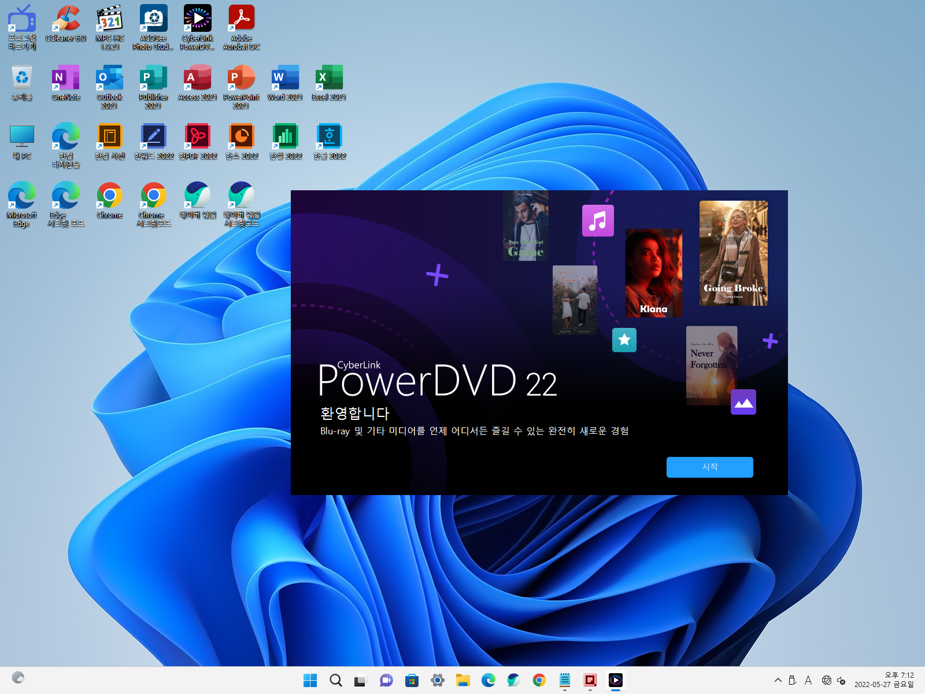
Task: Open 한쇼 2022 shortcut
Action: tap(241, 142)
